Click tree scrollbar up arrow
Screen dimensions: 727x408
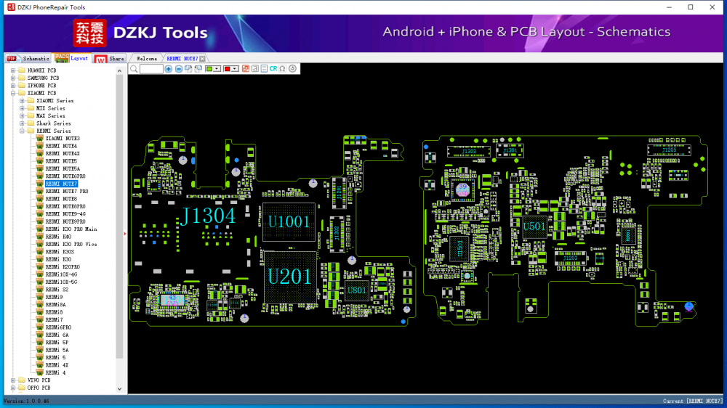[x=120, y=71]
